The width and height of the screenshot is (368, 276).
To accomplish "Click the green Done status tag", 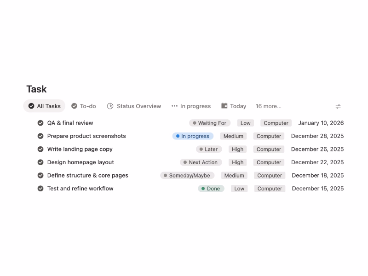I will tap(211, 189).
